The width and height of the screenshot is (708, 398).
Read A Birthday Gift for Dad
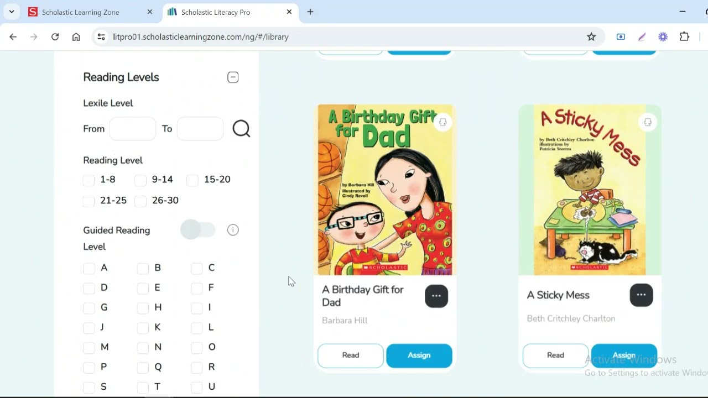pos(351,355)
